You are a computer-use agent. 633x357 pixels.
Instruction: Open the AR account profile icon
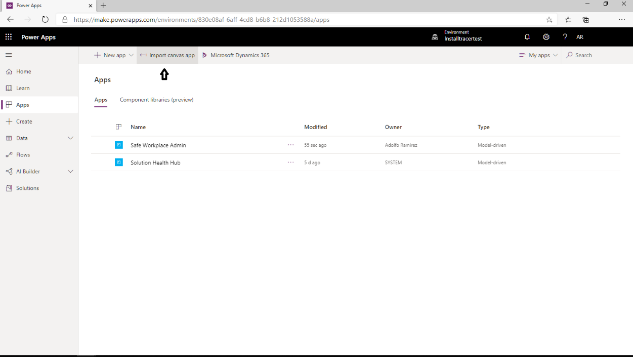click(580, 37)
